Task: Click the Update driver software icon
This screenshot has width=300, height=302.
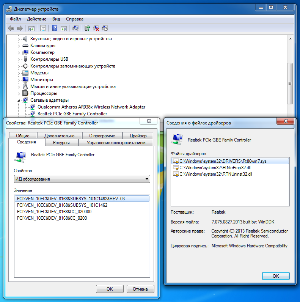Action: 87,28
